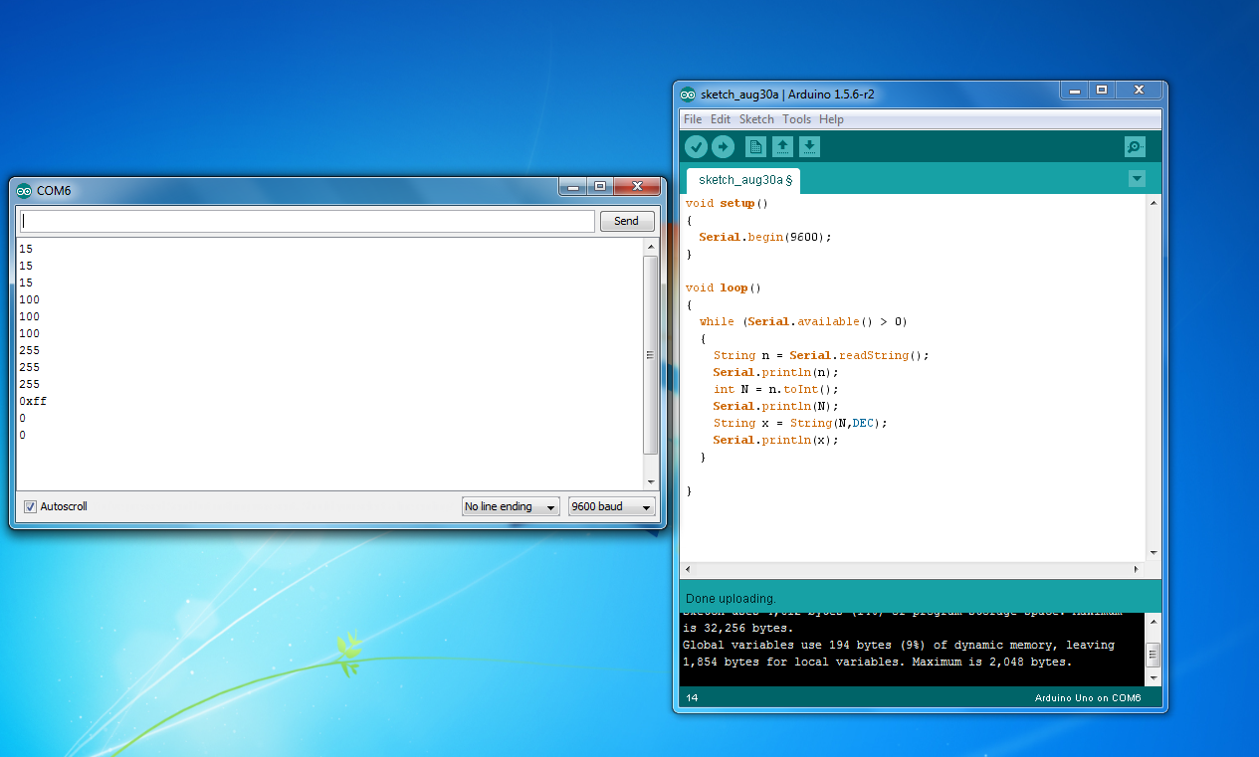Click the code editor horizontal scroll left arrow

coord(688,570)
